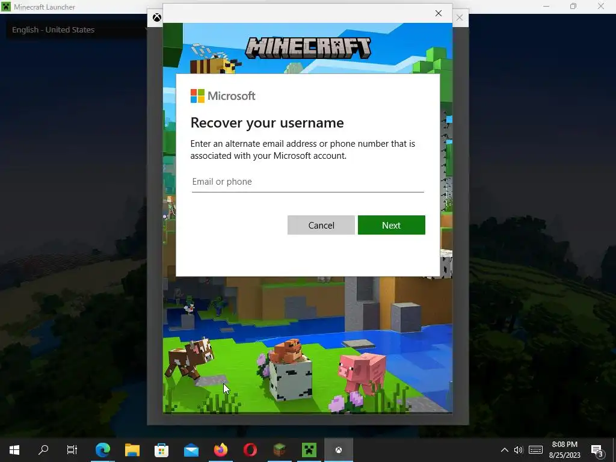Screen dimensions: 616x462
Task: Close the Microsoft sign-in dialog
Action: [439, 13]
